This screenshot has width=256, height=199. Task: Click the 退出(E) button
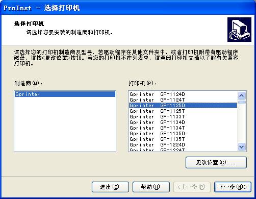110,187
